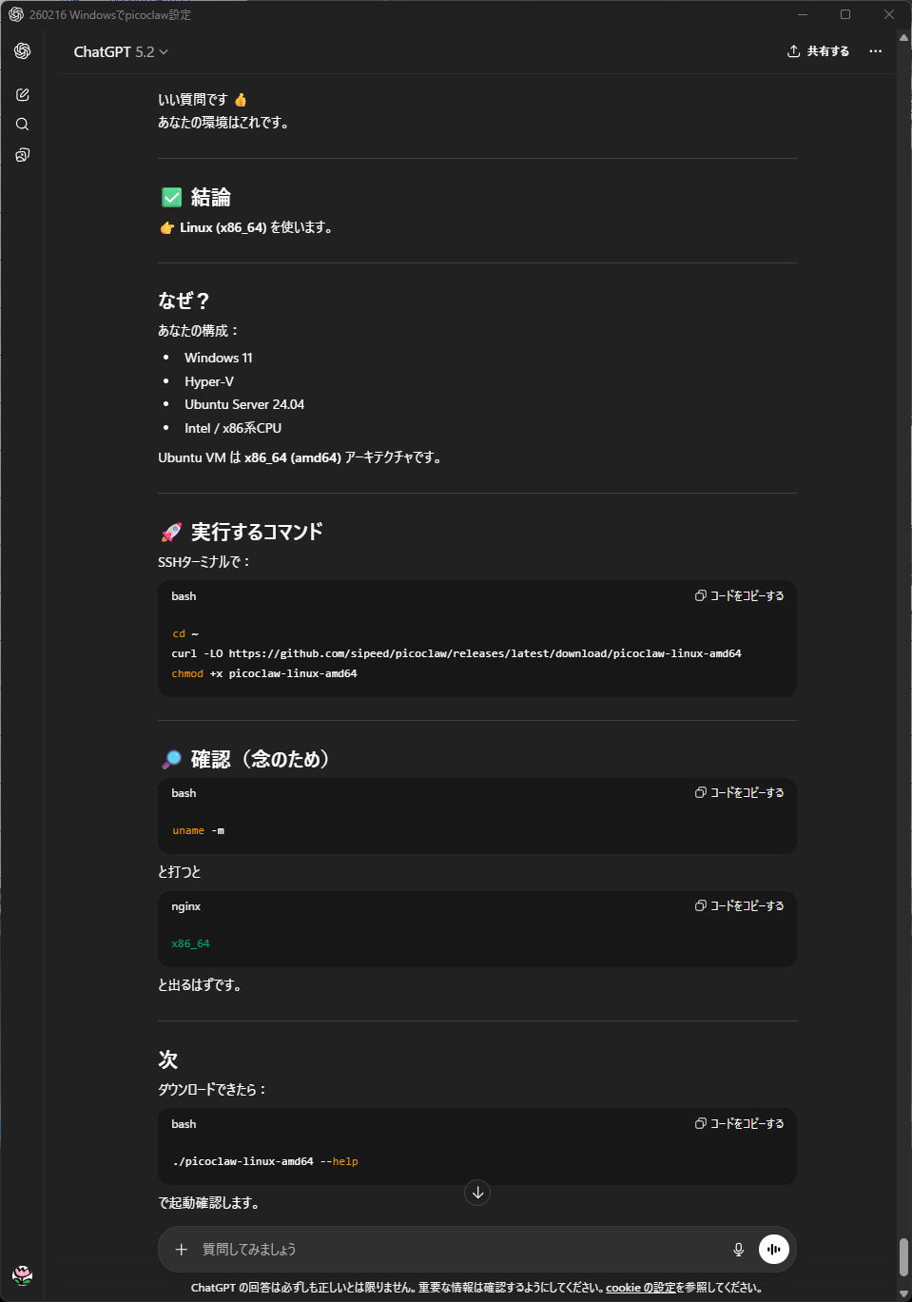Click the user profile avatar
This screenshot has height=1302, width=912.
(x=23, y=1274)
